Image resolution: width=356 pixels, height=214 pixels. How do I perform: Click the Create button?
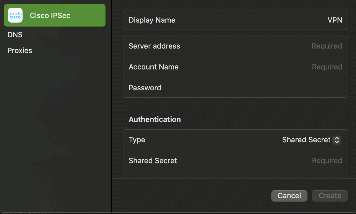tap(330, 196)
